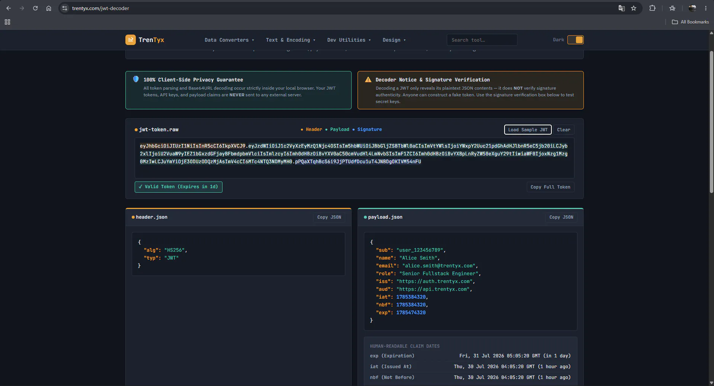714x386 pixels.
Task: Click the TrenTyx brand name
Action: click(151, 40)
